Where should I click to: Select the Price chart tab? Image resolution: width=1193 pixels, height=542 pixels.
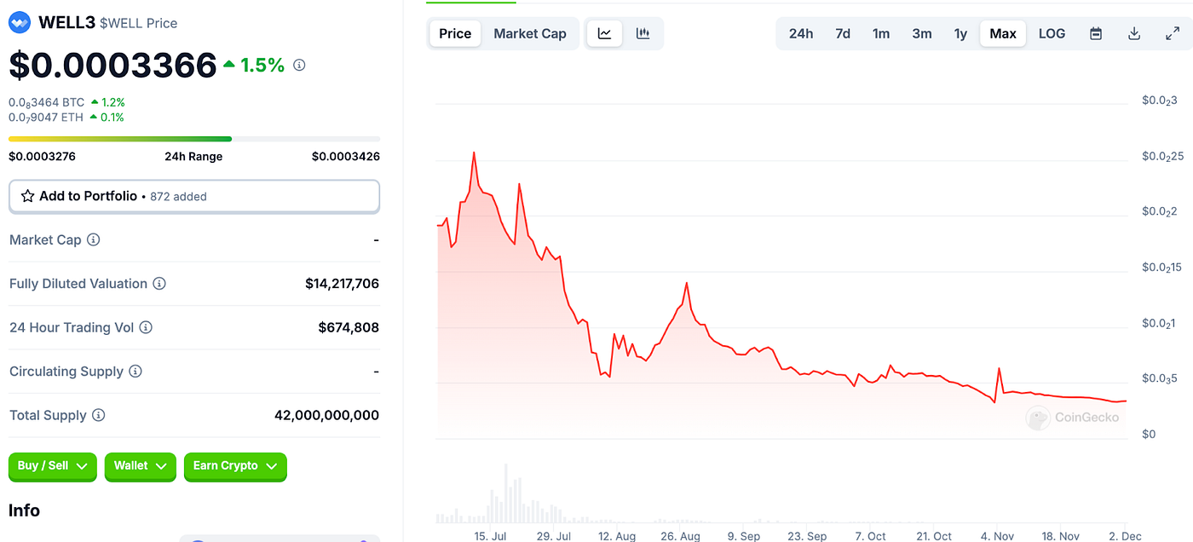click(455, 33)
